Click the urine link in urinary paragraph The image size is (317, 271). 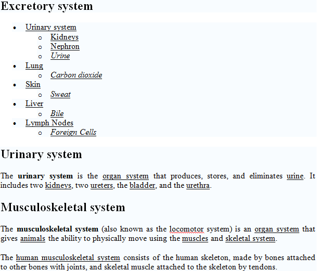click(295, 176)
